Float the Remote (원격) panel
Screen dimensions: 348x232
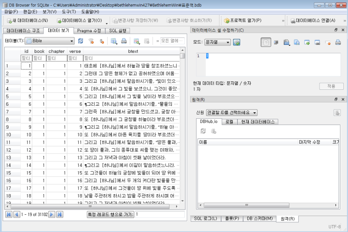336,100
